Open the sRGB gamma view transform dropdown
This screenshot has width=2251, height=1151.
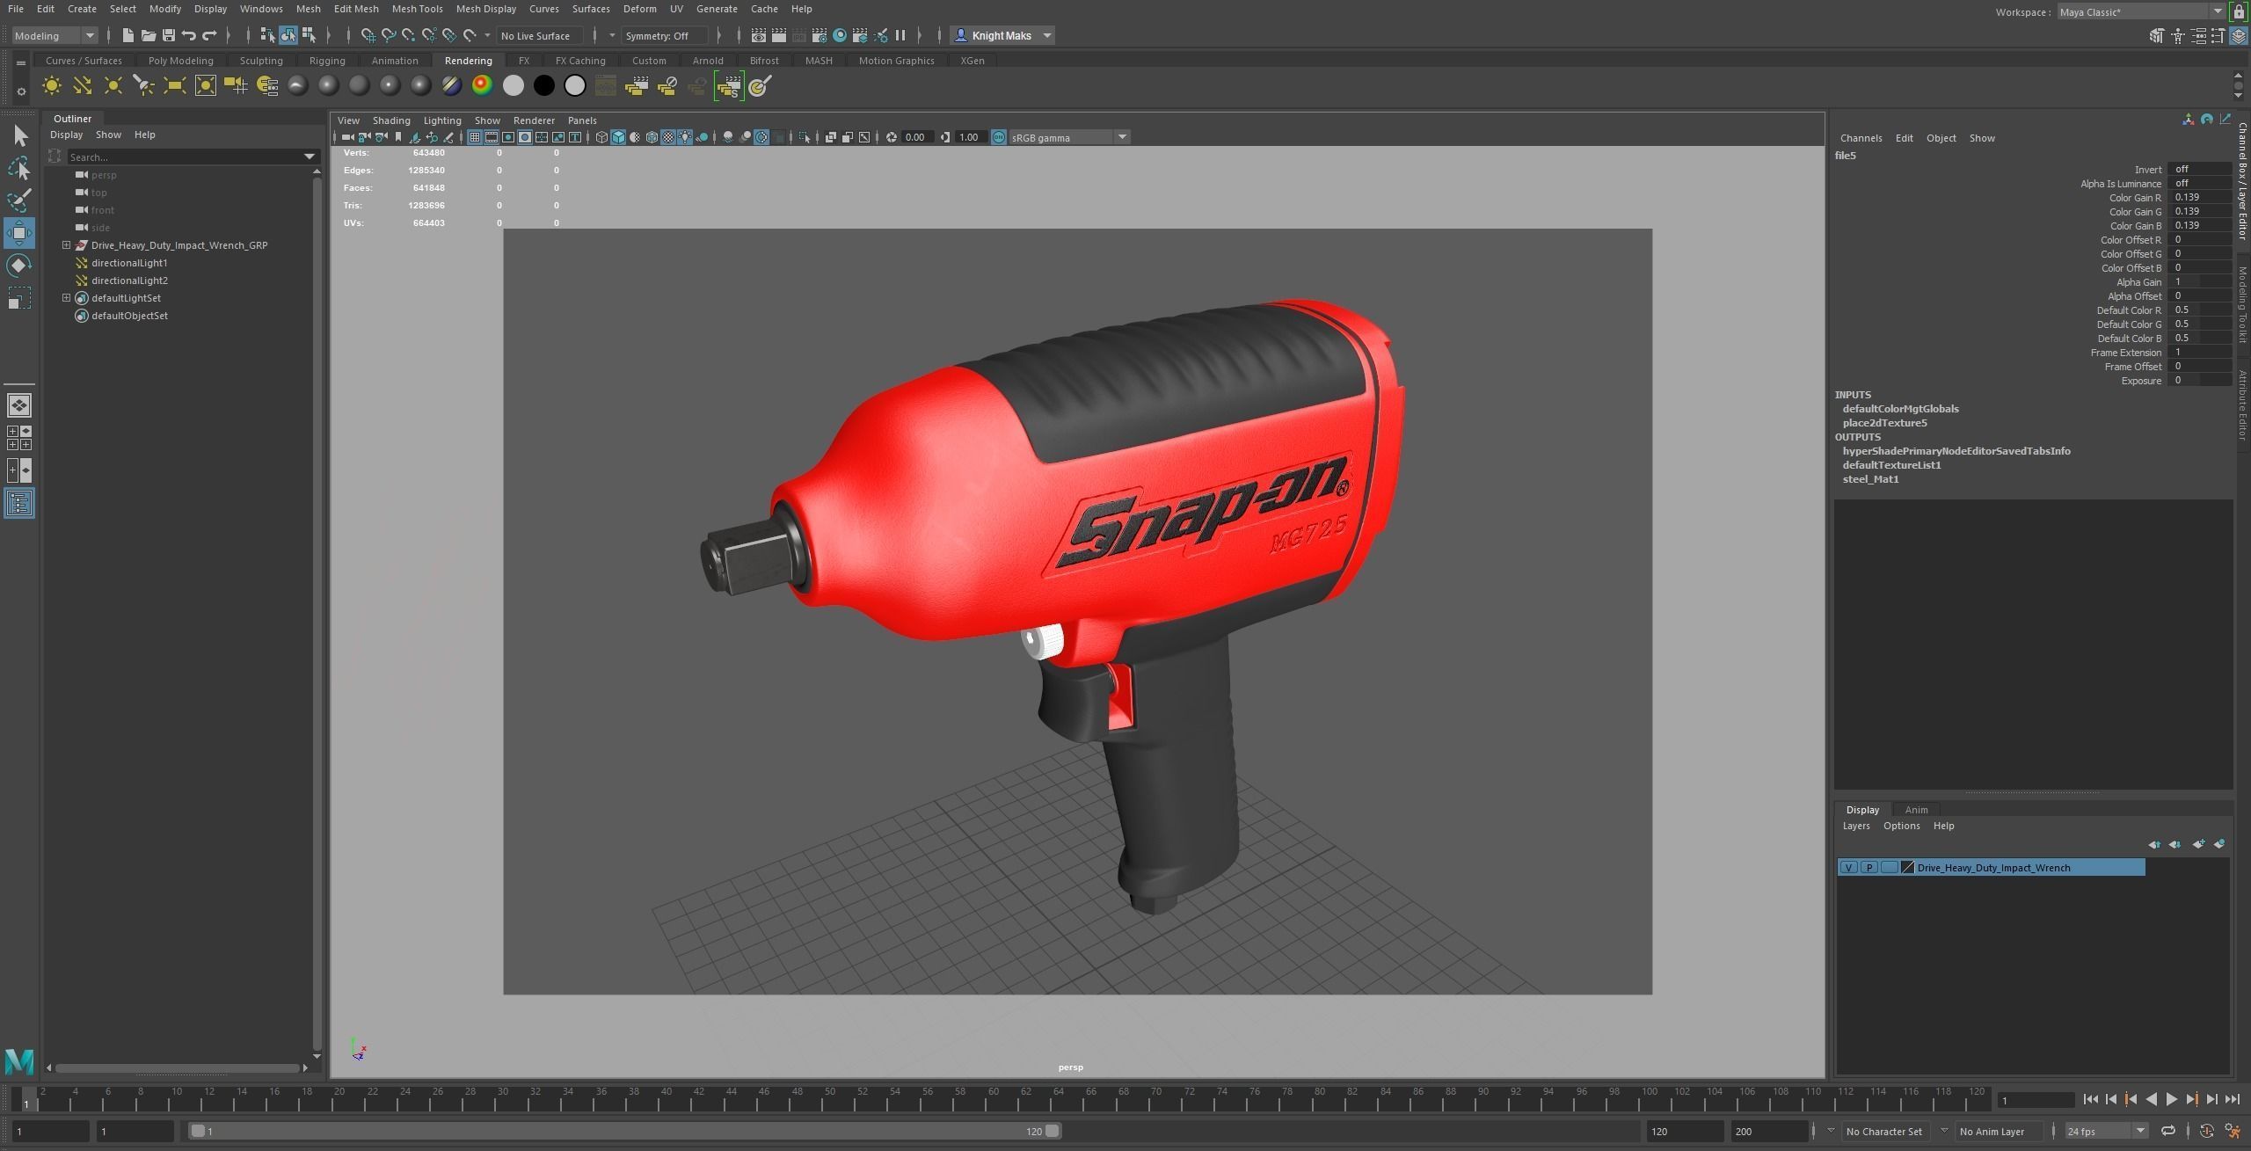coord(1068,137)
